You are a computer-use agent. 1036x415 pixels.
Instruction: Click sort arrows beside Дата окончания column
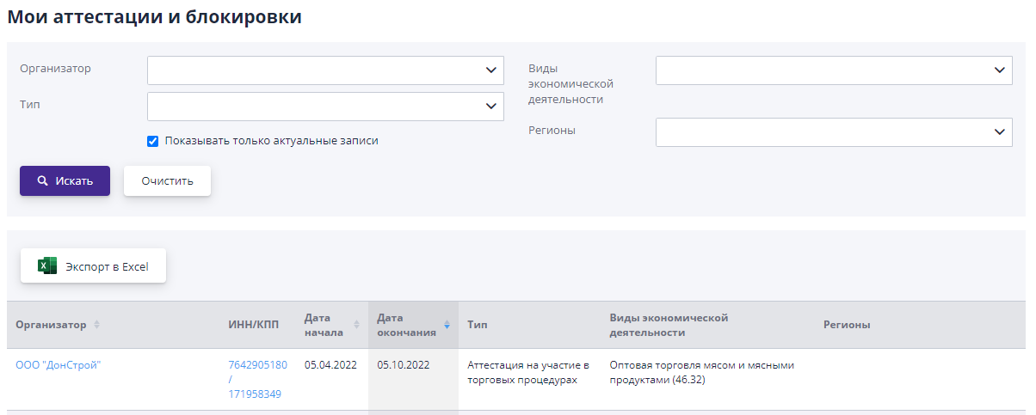[447, 325]
